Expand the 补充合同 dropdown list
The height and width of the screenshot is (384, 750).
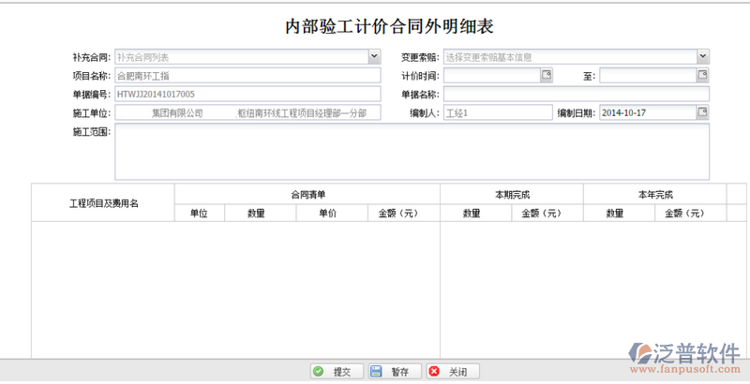pos(374,56)
